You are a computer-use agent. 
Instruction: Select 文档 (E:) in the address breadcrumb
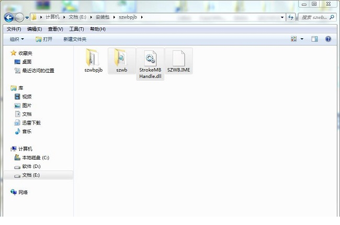pyautogui.click(x=77, y=17)
